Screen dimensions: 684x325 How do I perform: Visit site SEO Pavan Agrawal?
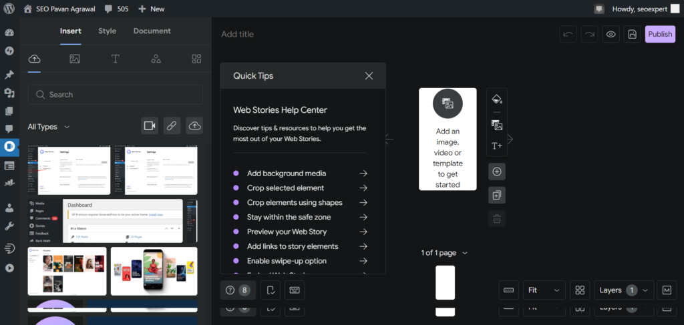[x=59, y=9]
